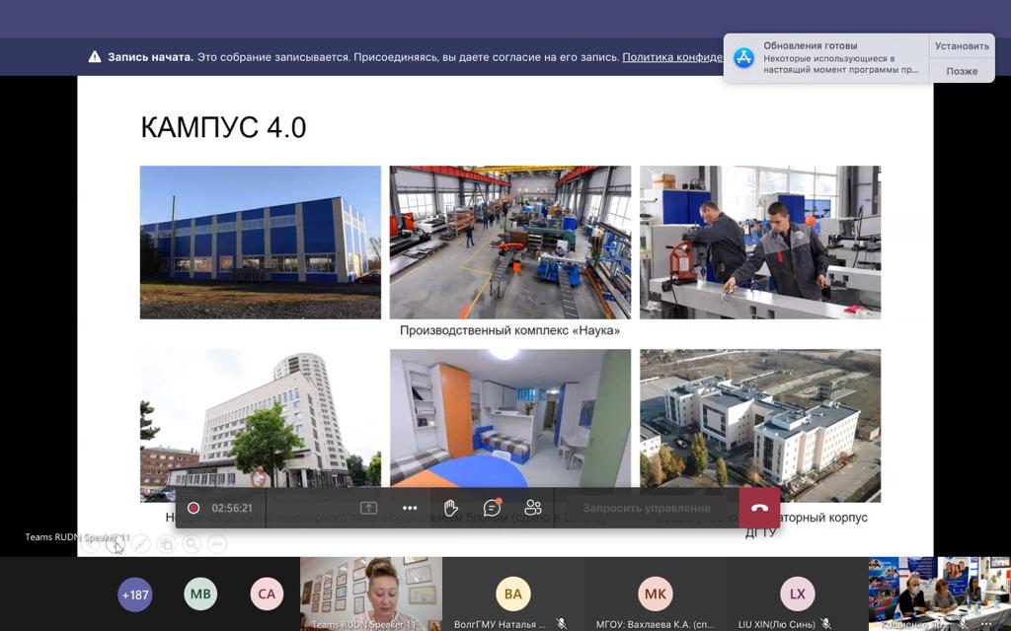Click the faint zoom magnifier slide icon
Viewport: 1011px width, 631px height.
point(192,544)
